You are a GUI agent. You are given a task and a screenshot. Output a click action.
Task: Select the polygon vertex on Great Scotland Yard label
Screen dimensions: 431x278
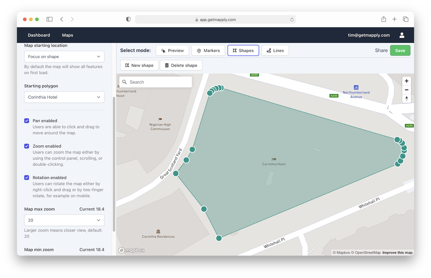176,173
